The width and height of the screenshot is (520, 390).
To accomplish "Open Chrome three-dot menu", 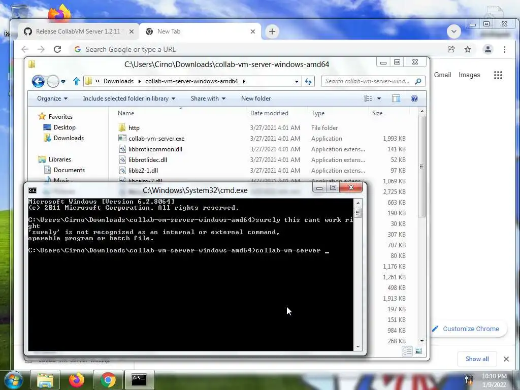I will [504, 49].
